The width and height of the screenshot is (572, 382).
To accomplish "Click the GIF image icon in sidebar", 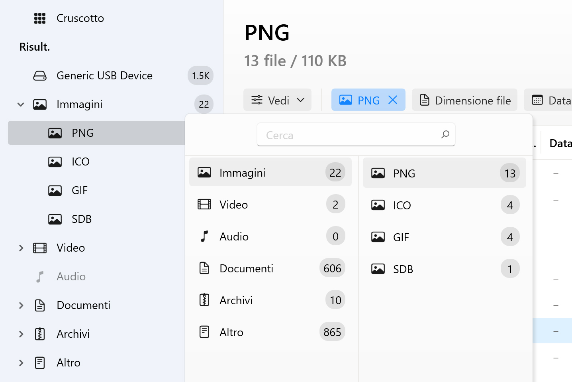I will coord(55,191).
